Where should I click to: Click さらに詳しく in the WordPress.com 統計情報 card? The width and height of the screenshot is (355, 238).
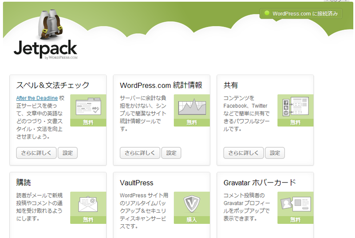(x=140, y=153)
